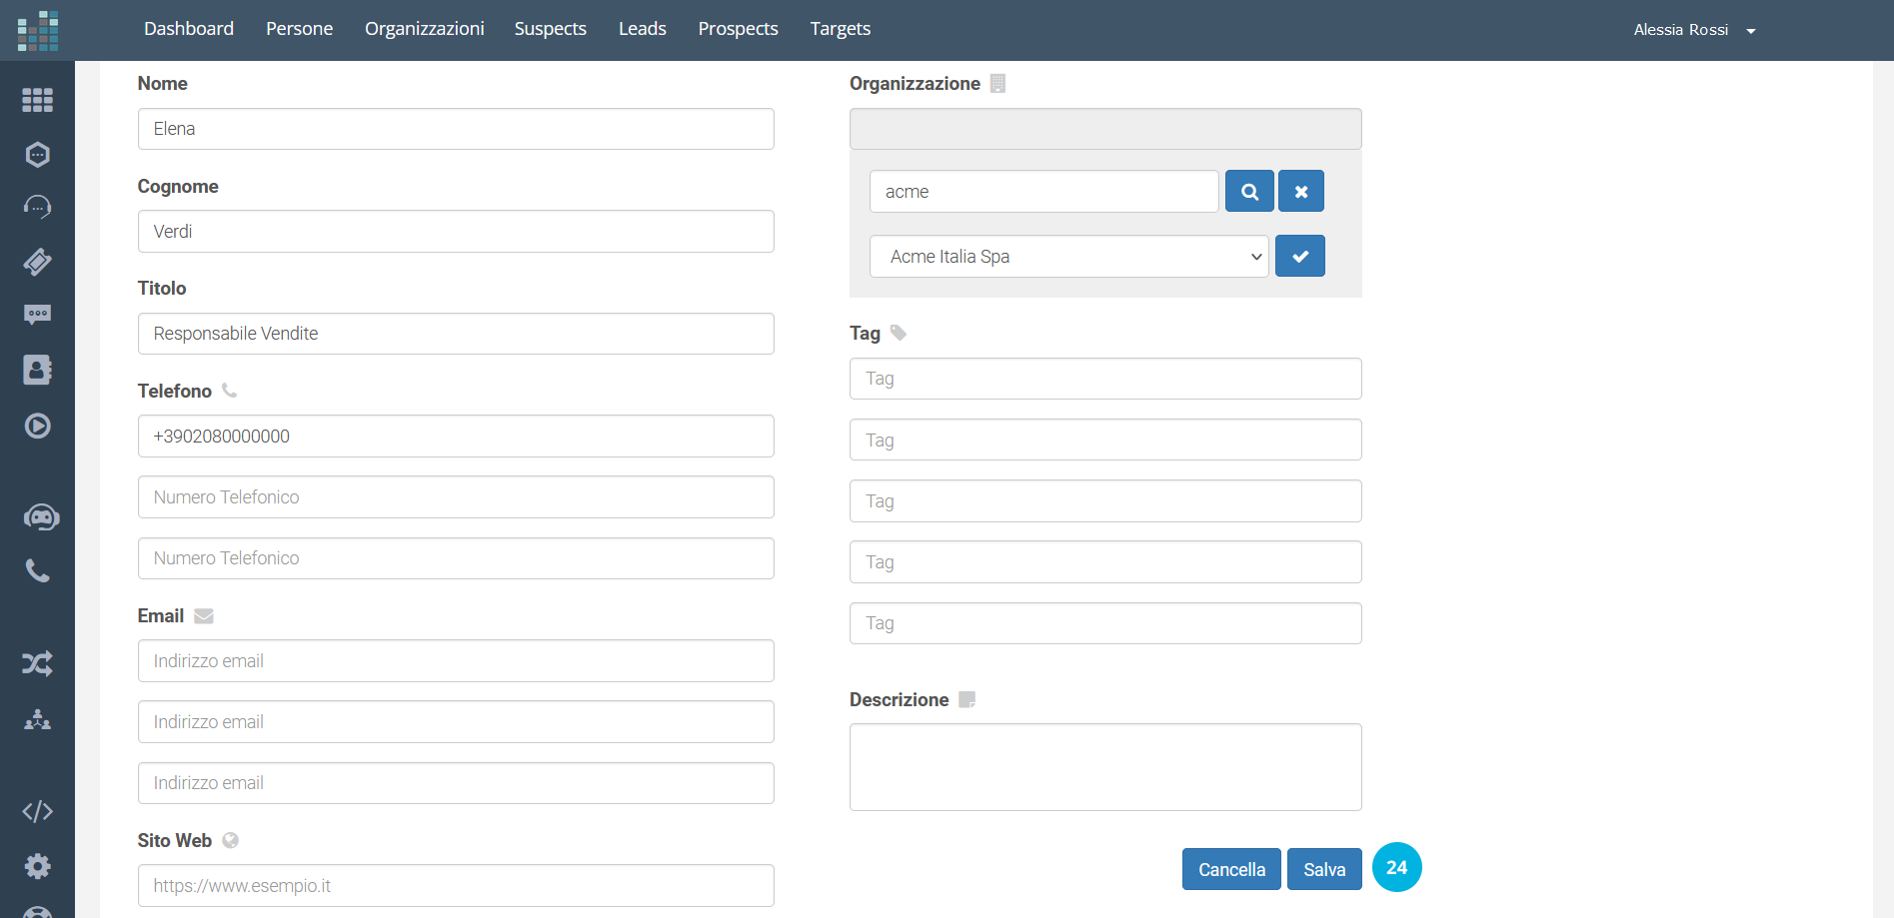The image size is (1894, 918).
Task: Open Alessia Rossi user menu dropdown
Action: click(x=1694, y=30)
